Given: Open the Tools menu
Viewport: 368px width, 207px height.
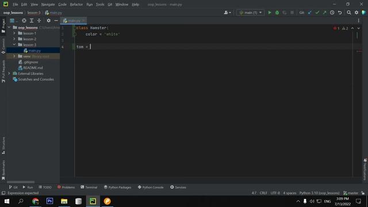Looking at the screenshot, I should (100, 5).
